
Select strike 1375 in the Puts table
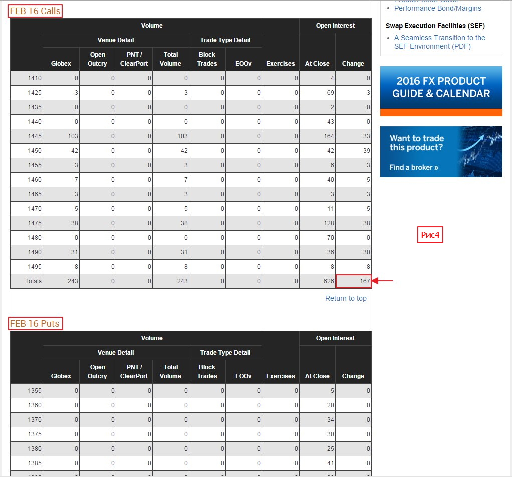(35, 434)
